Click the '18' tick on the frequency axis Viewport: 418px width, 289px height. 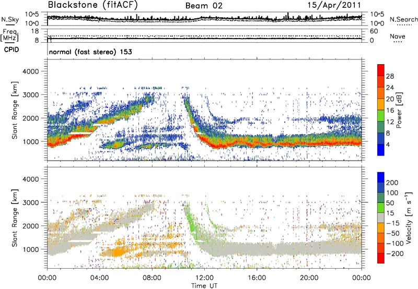pos(35,31)
